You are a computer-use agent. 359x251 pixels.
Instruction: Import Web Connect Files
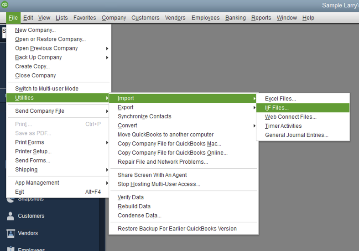[303, 117]
